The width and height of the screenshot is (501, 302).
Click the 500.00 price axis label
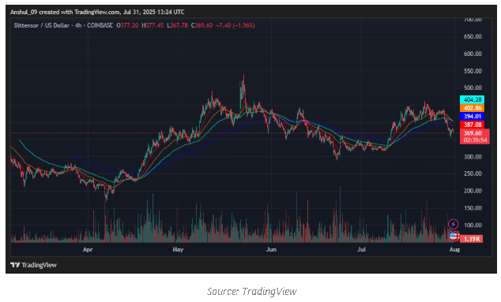(473, 88)
